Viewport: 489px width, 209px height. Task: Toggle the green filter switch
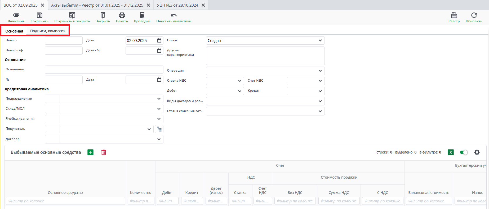pyautogui.click(x=464, y=152)
